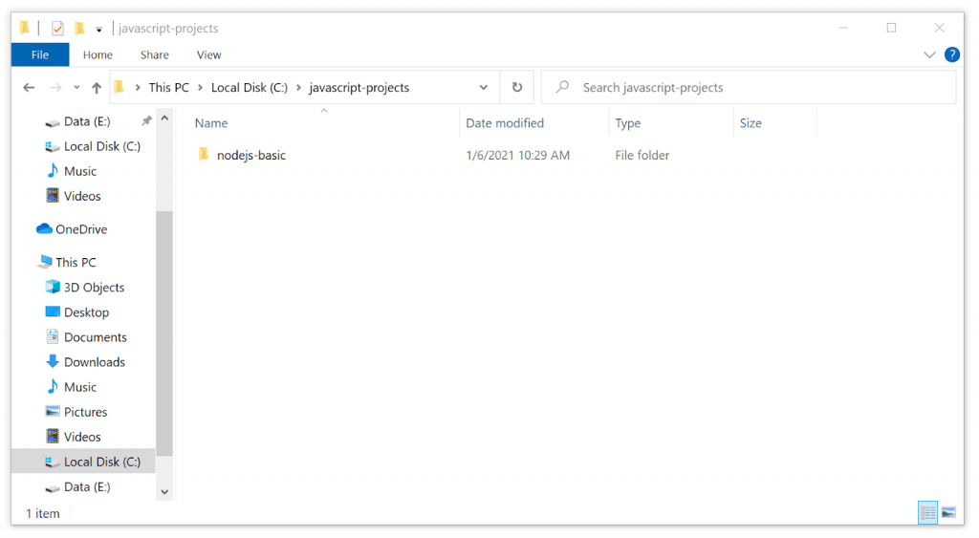Refresh the javascript-projects folder view
Screen dimensions: 979x538
(517, 87)
